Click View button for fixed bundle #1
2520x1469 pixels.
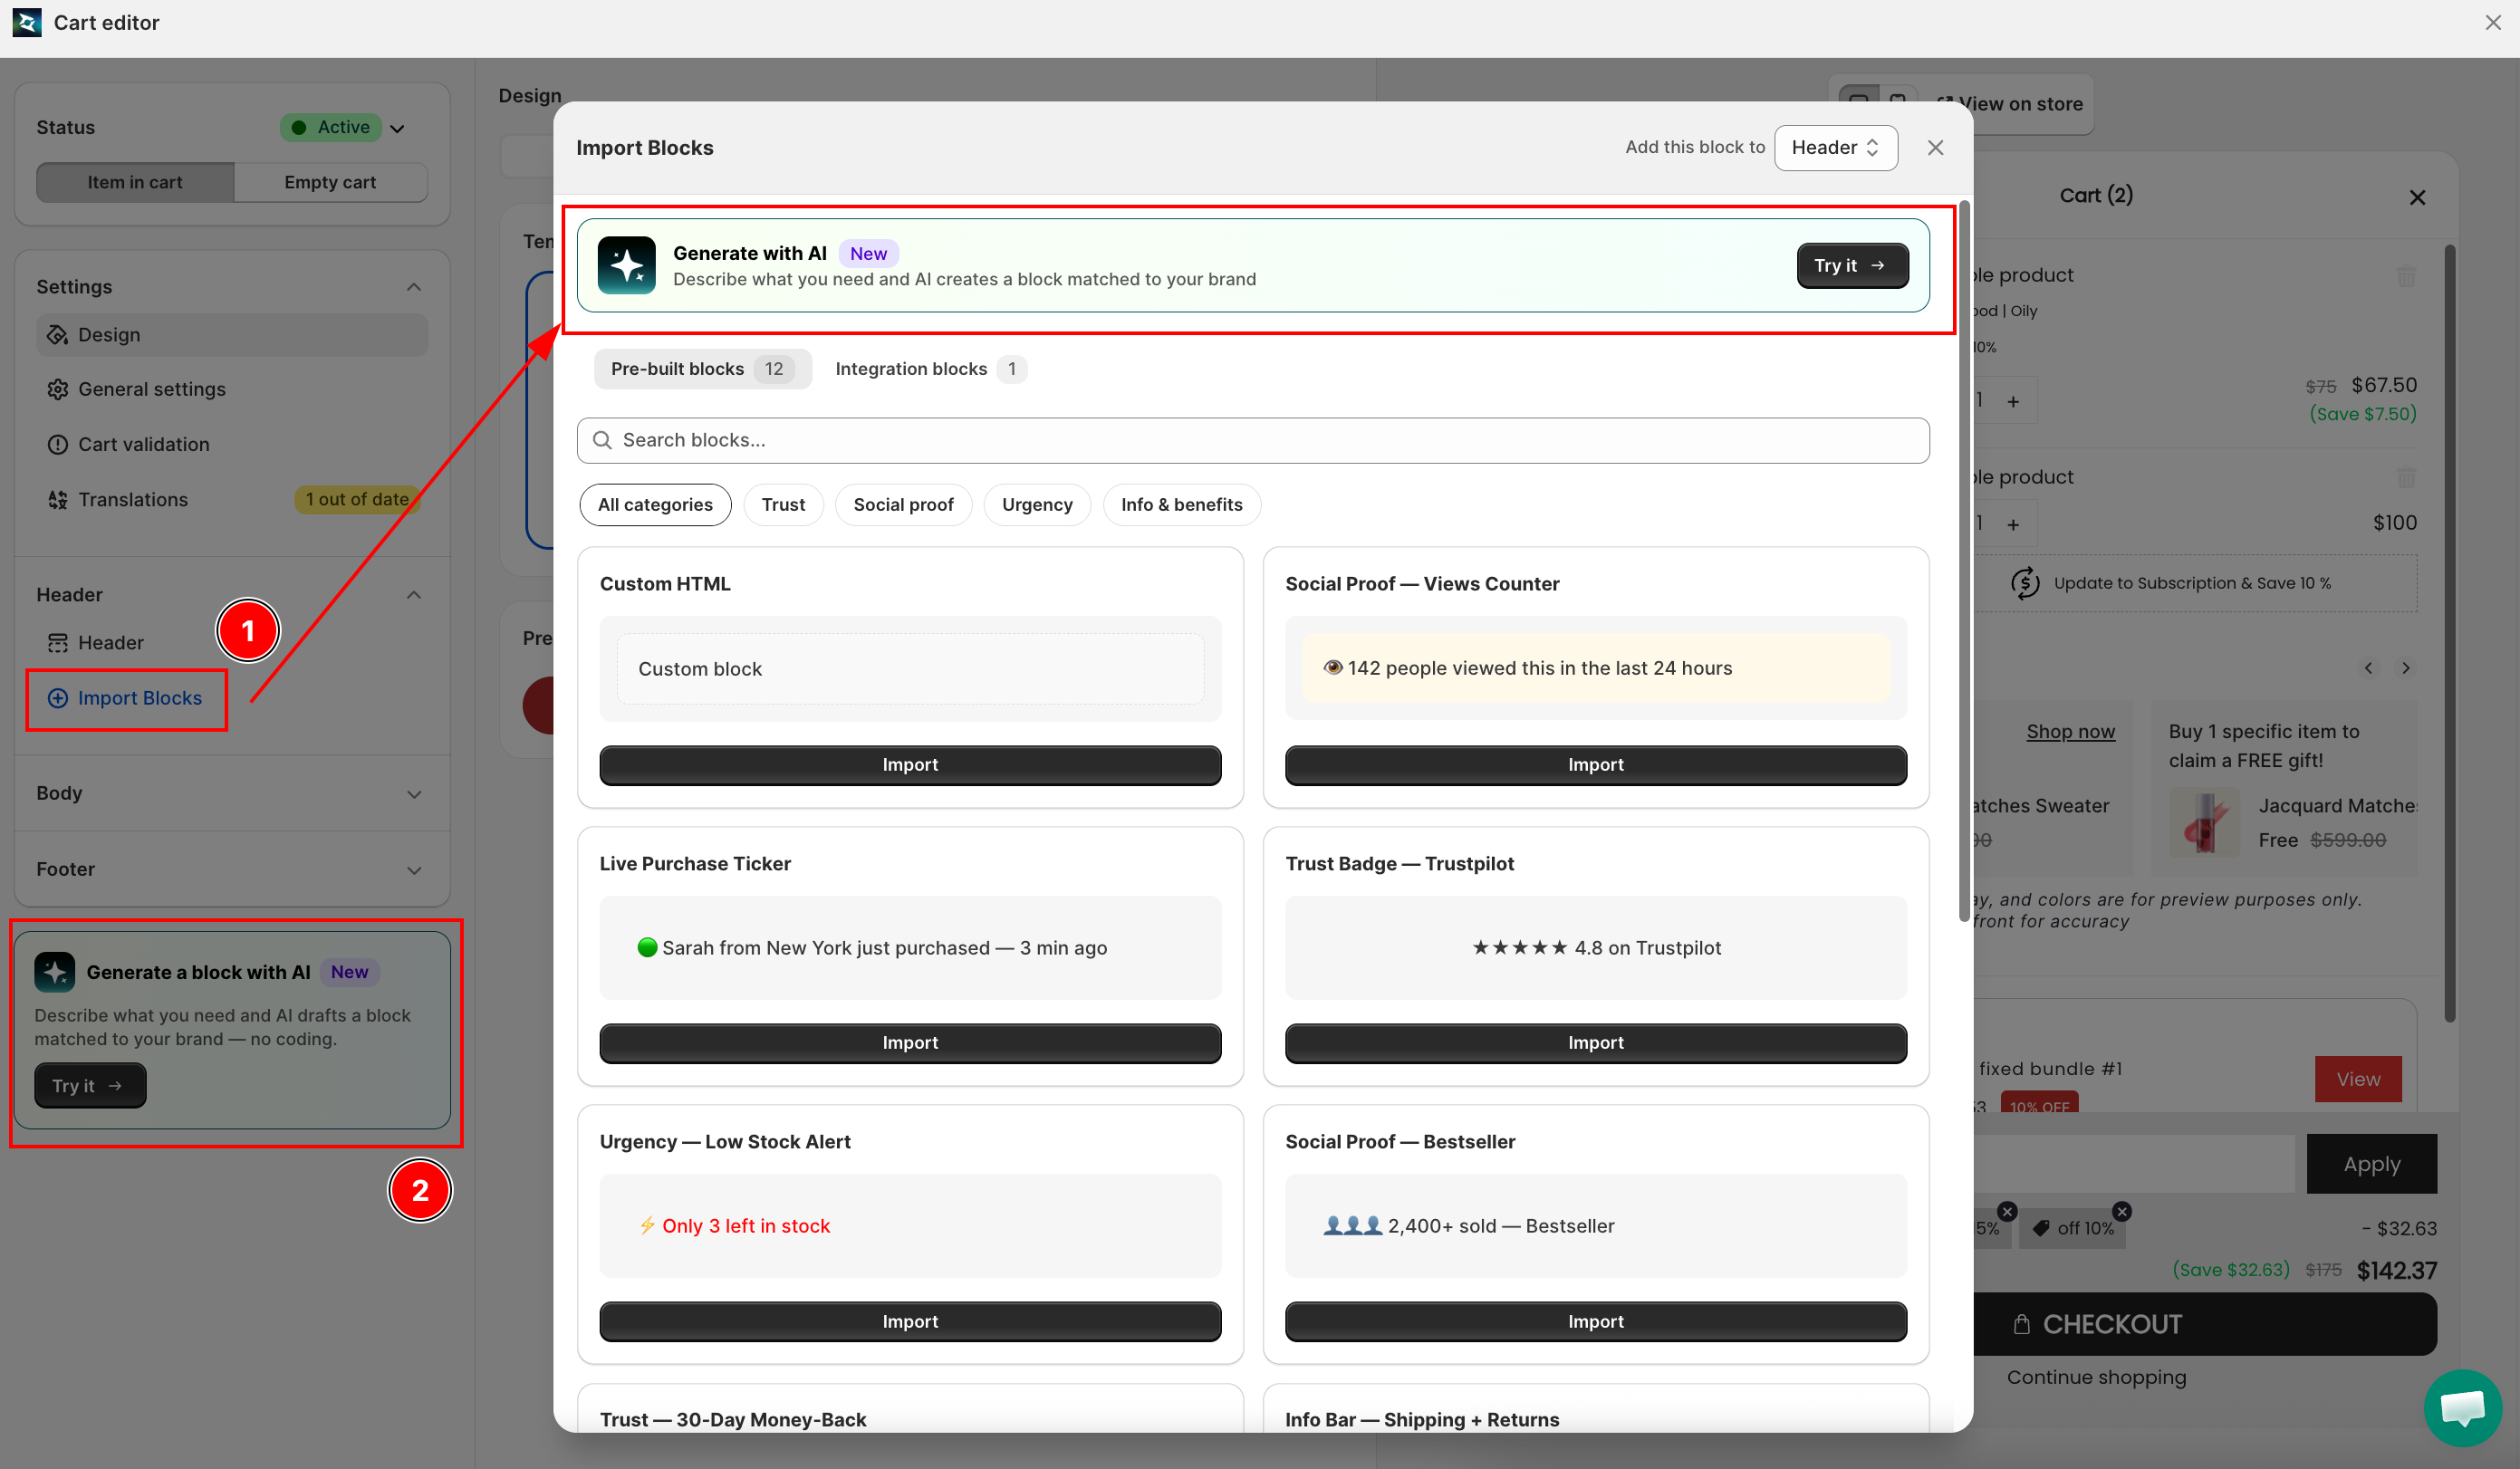point(2358,1079)
